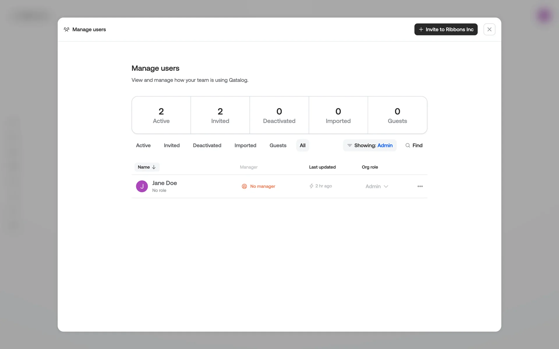Switch to the Deactivated tab
Viewport: 559px width, 349px height.
(x=207, y=145)
